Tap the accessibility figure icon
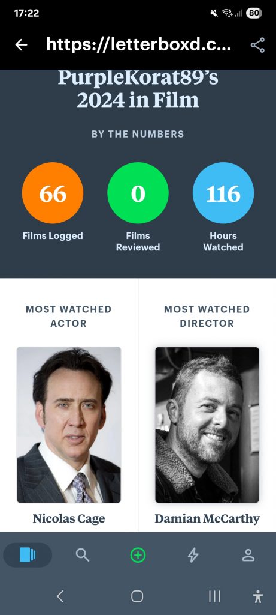The image size is (276, 615). tap(258, 596)
